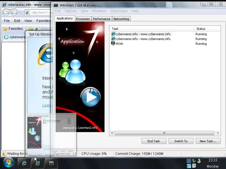The width and height of the screenshot is (226, 169).
Task: Click Running status of ViOrb
Action: pos(201,44)
